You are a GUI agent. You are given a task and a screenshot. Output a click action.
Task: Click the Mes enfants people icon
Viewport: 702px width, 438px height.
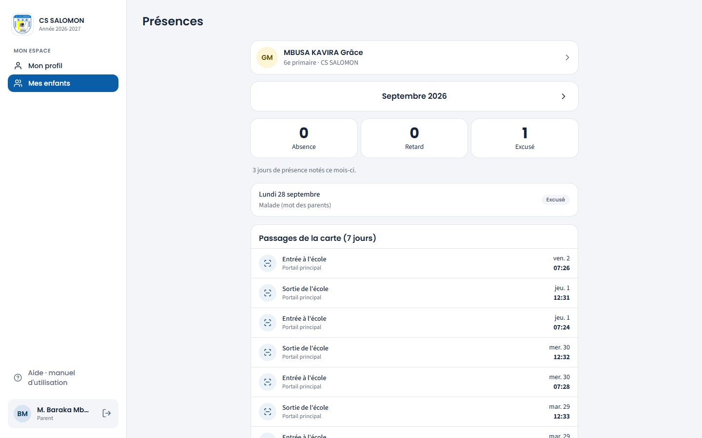coord(18,83)
